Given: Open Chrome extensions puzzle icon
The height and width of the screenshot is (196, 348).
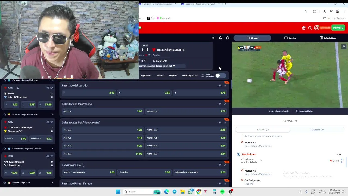Looking at the screenshot, I should 315,11.
